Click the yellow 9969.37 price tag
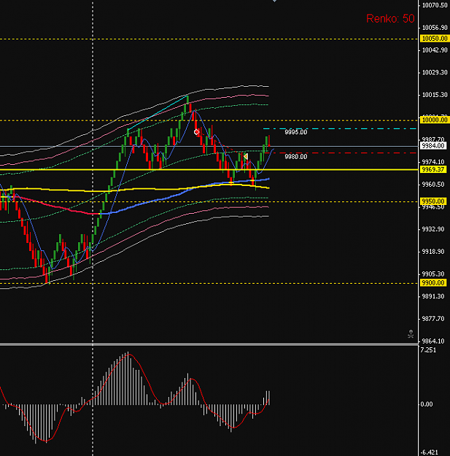 pyautogui.click(x=433, y=169)
